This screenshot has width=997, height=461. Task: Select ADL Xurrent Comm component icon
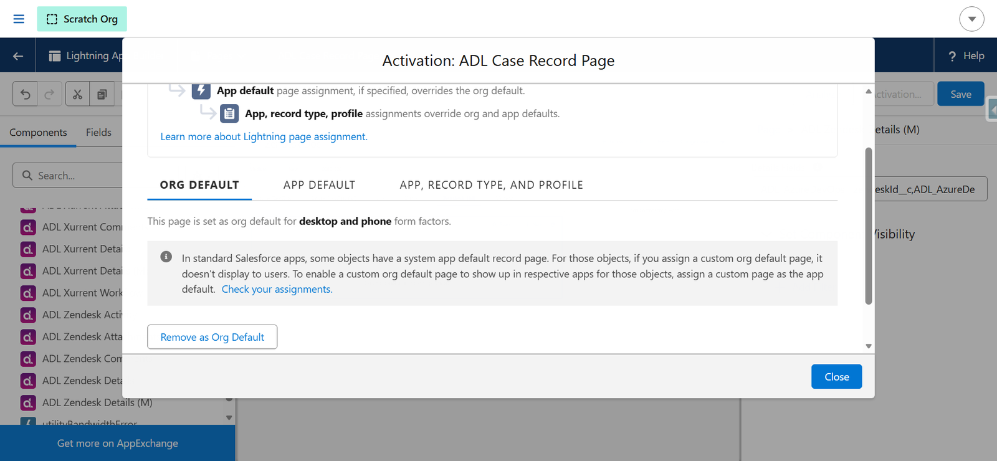(28, 227)
